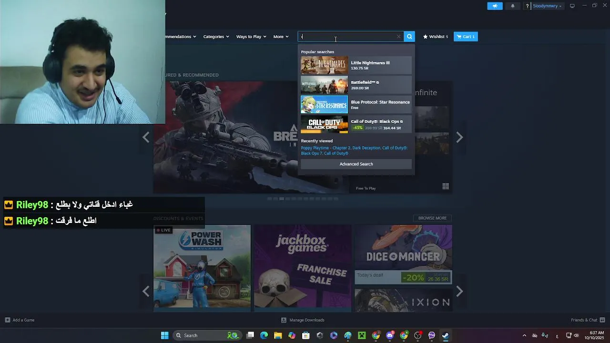Go to next featured game arrow
This screenshot has width=610, height=343.
coord(459,137)
